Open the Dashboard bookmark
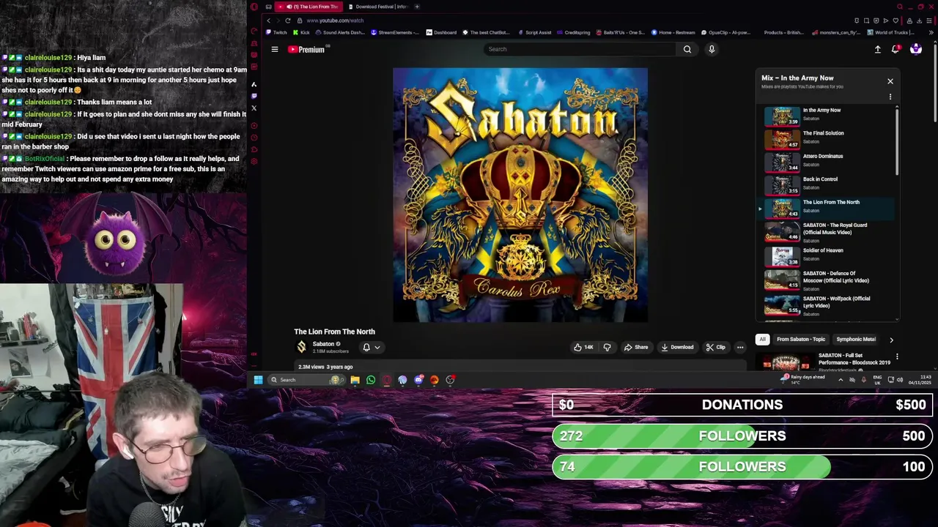 [x=441, y=32]
